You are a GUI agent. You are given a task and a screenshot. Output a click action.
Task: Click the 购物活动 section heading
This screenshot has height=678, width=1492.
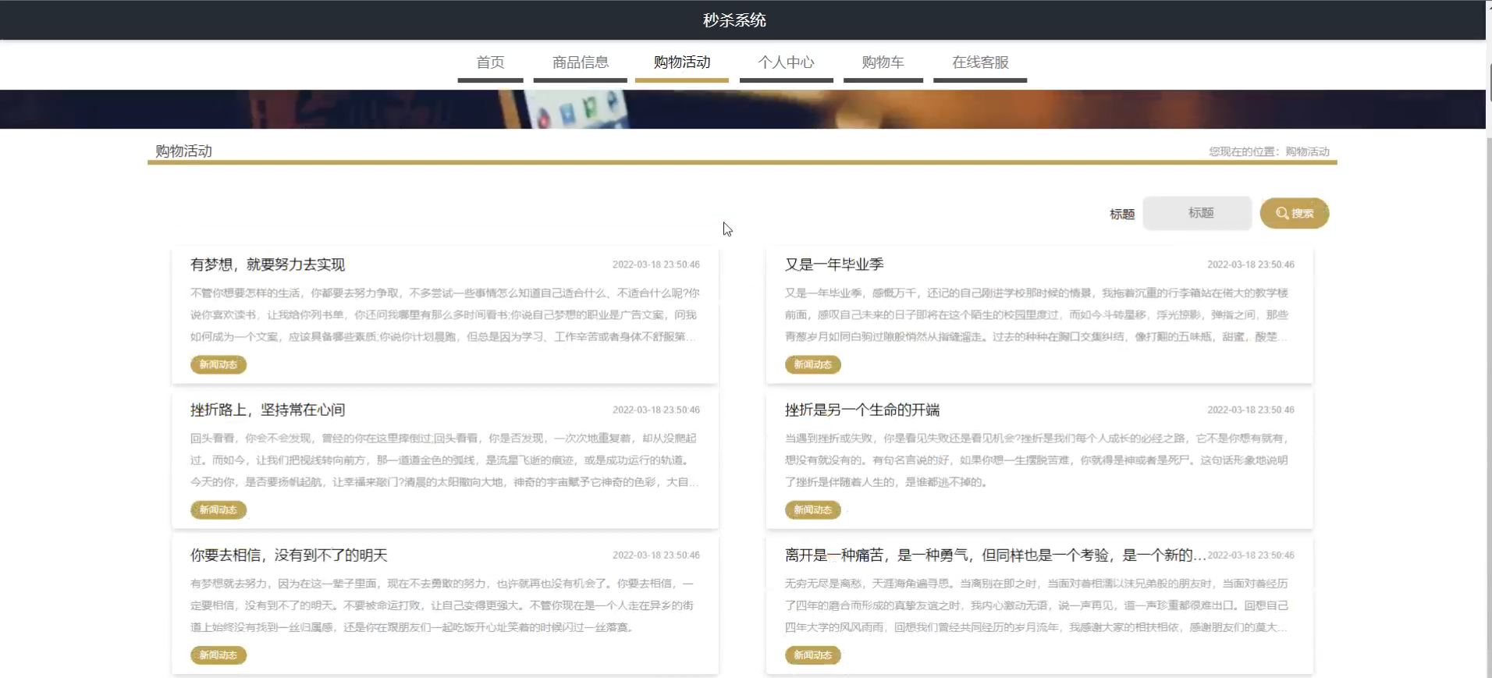click(183, 151)
